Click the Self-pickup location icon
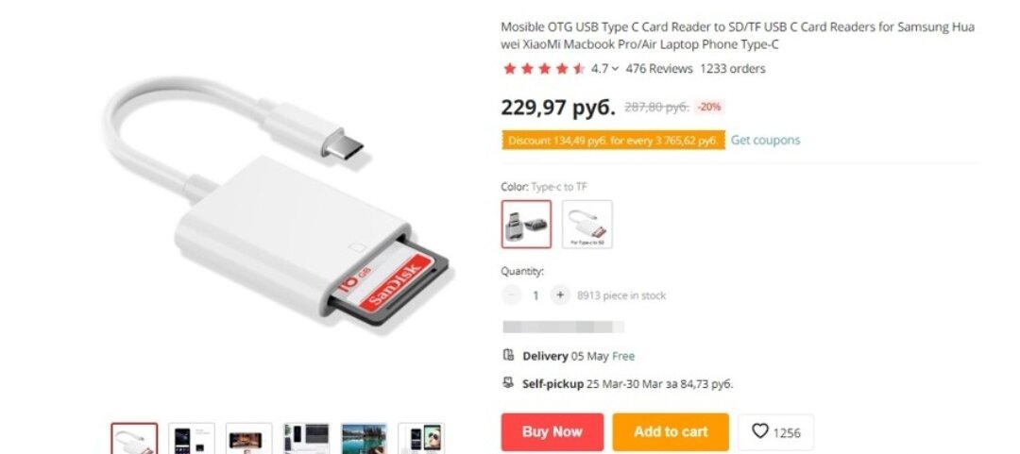Screen dimensions: 1020x454 pyautogui.click(x=509, y=383)
